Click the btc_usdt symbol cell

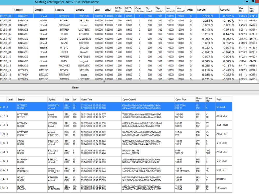coord(84,61)
